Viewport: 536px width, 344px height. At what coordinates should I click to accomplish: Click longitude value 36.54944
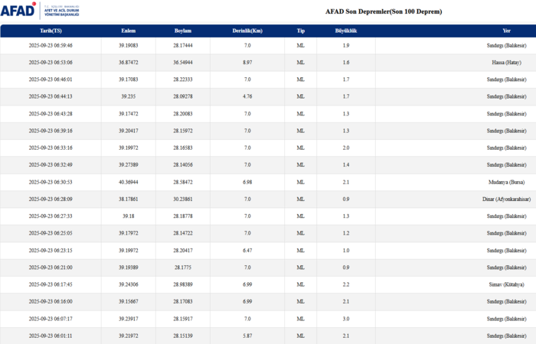(183, 63)
